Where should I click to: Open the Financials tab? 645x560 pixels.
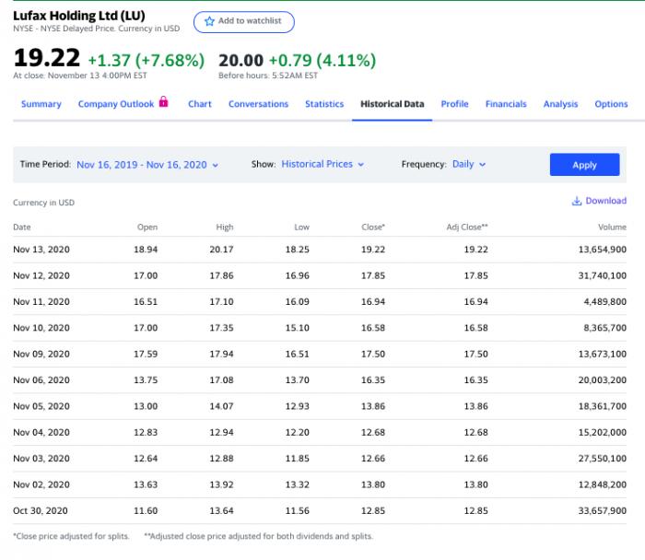coord(506,104)
